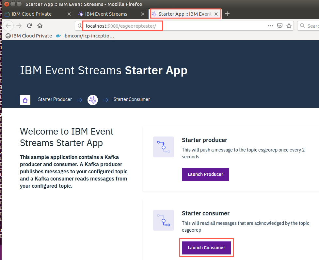This screenshot has width=319, height=260.
Task: Select the Starter Producer navigation link
Action: 55,99
